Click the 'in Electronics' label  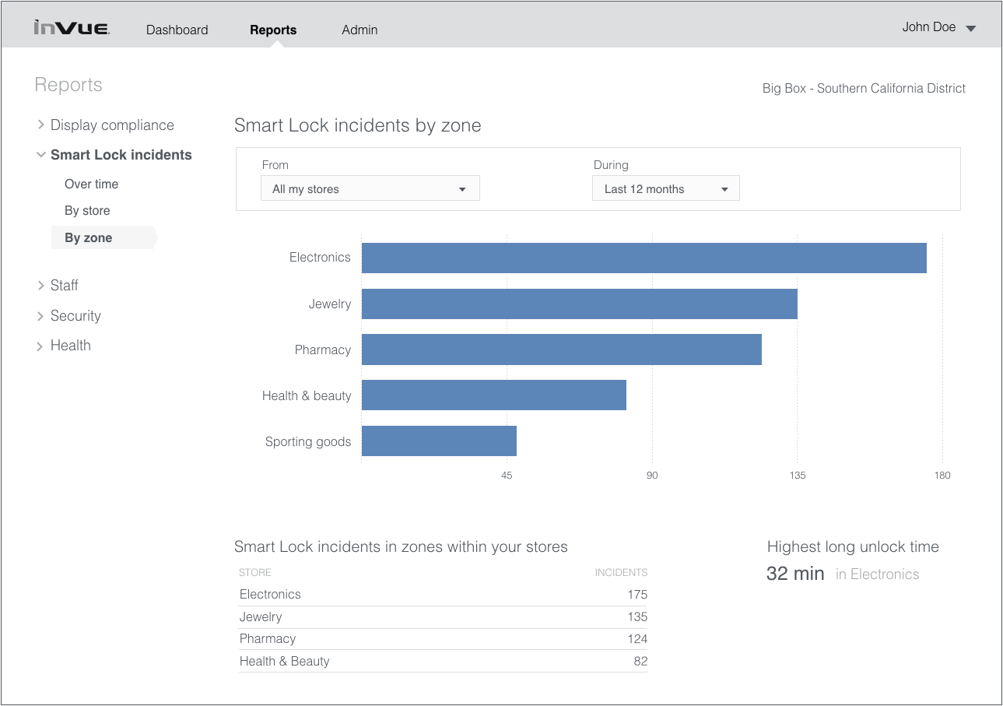(877, 574)
